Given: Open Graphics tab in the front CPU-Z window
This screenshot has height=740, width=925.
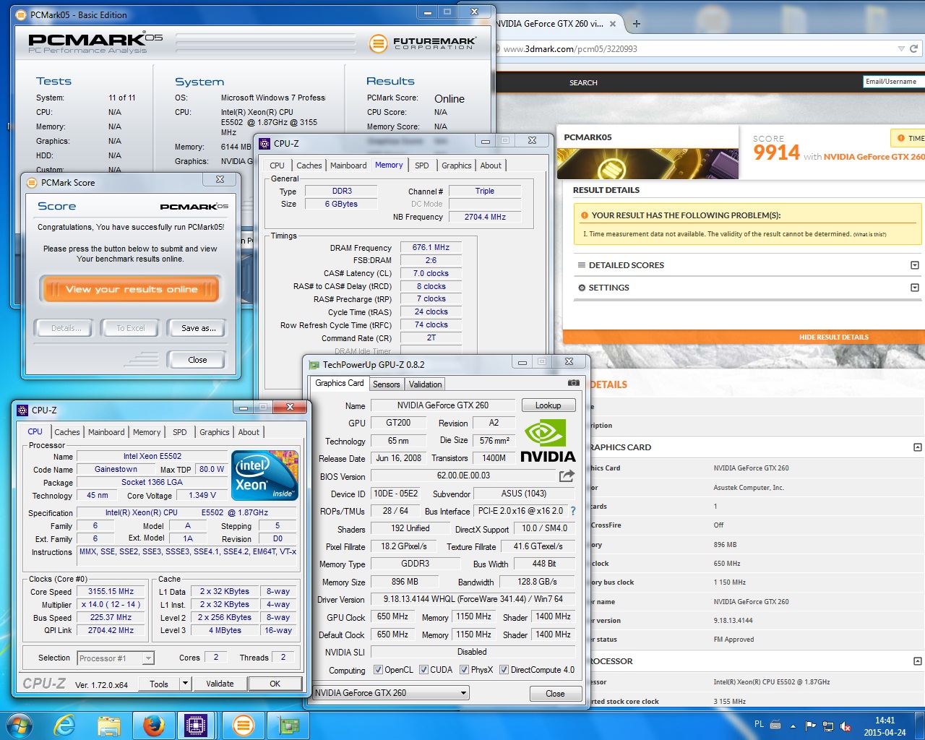Looking at the screenshot, I should pos(215,432).
